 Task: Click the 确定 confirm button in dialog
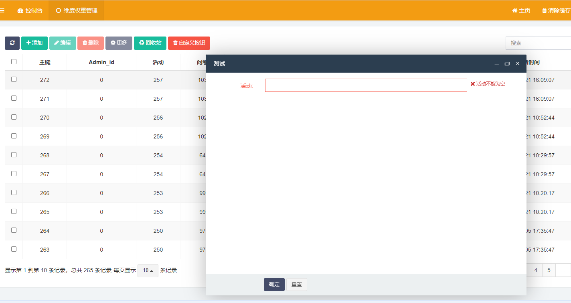pos(274,284)
